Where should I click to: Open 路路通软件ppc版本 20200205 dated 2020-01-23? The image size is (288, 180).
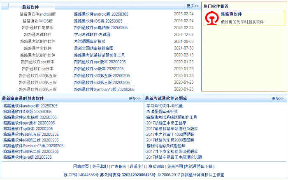point(100,62)
